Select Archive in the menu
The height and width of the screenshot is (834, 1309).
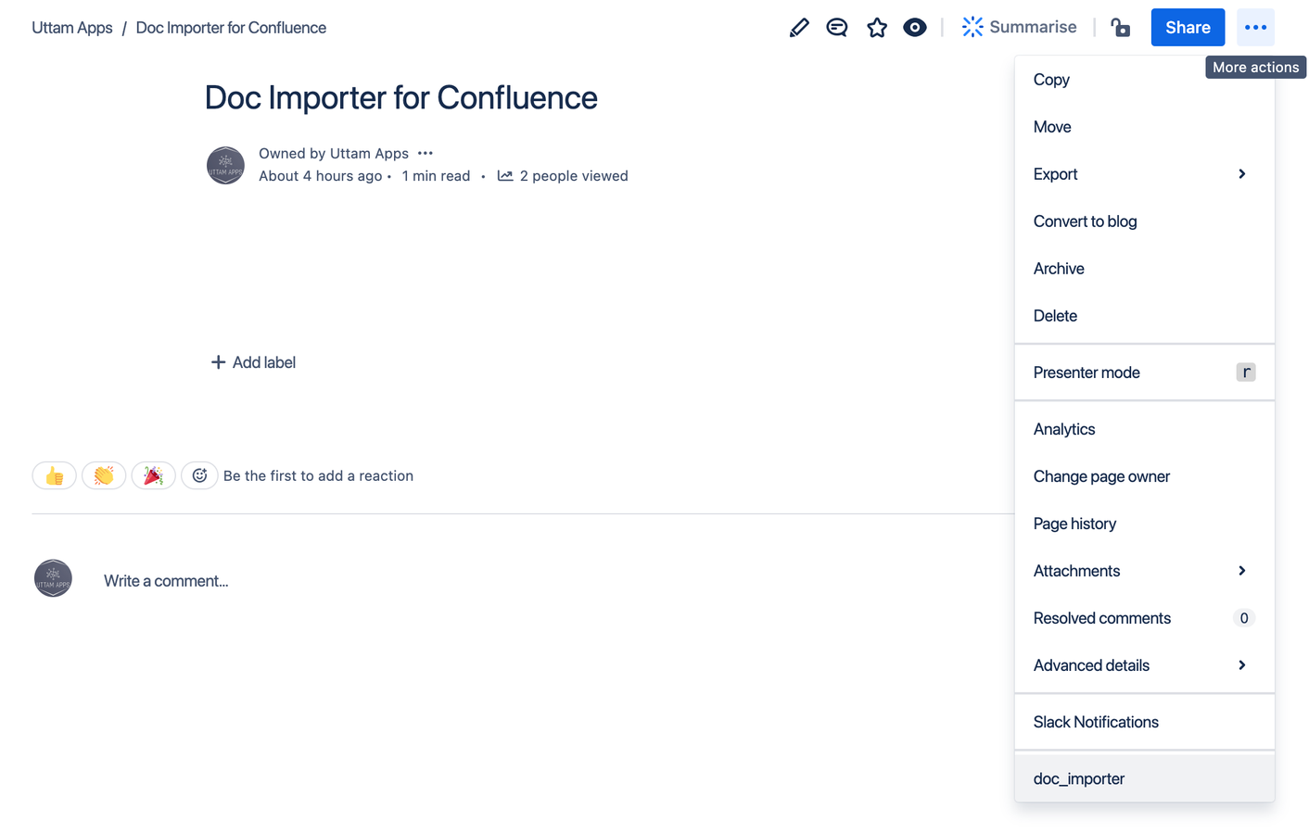[1144, 269]
